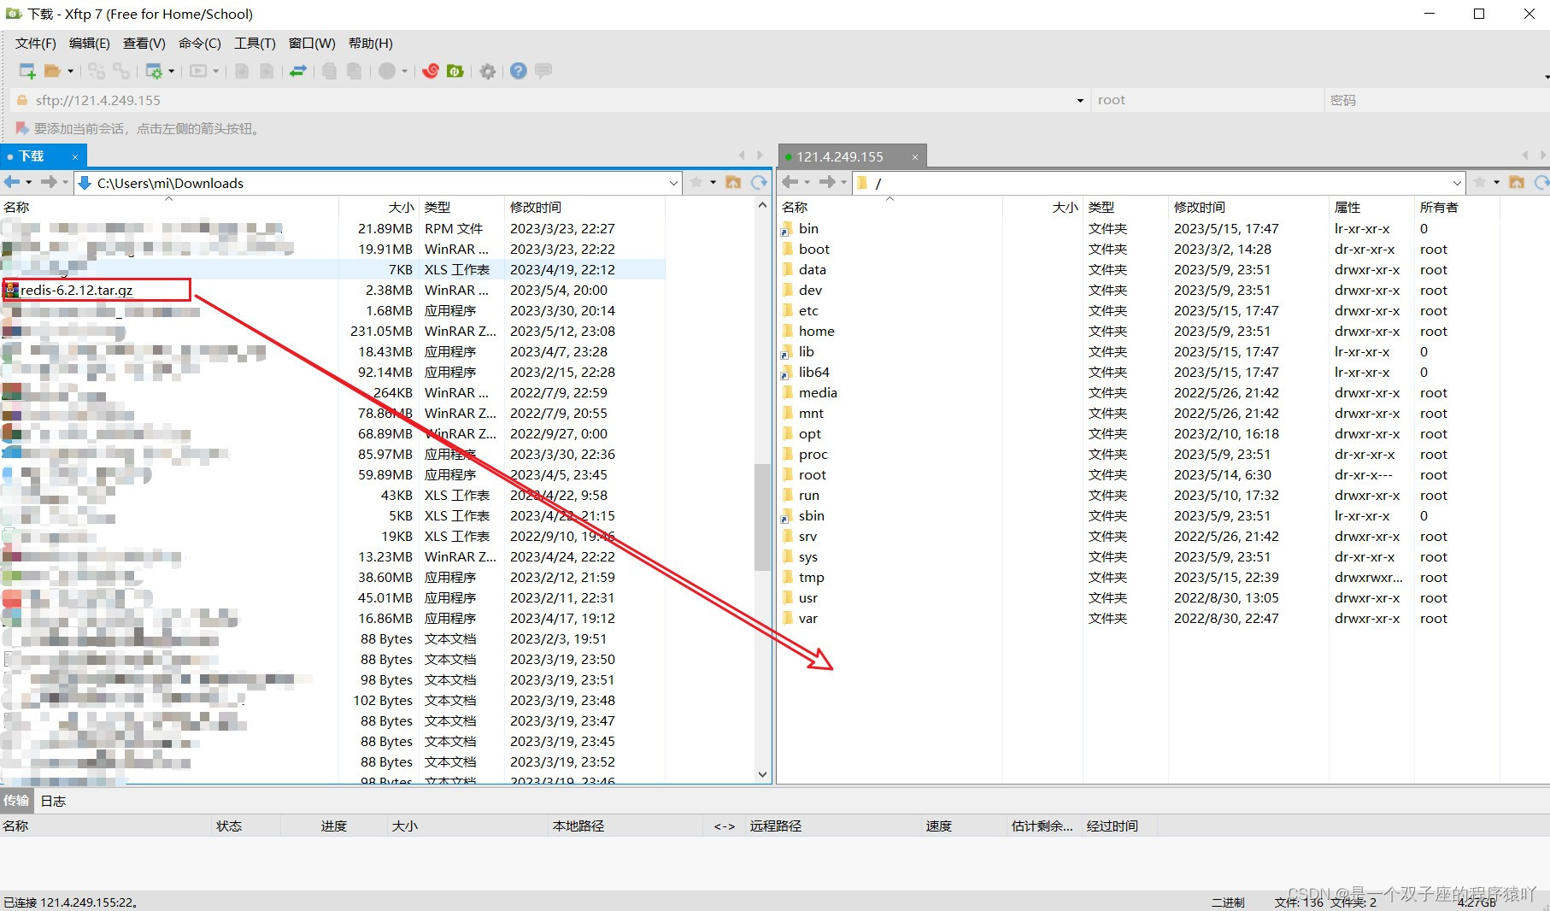Switch to the 日志 bottom tab
Viewport: 1550px width, 911px height.
[x=53, y=801]
